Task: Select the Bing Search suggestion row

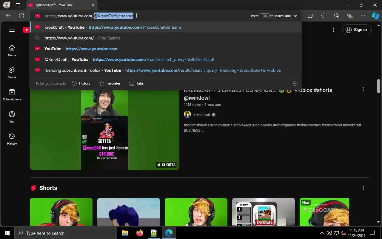Action: [x=166, y=38]
